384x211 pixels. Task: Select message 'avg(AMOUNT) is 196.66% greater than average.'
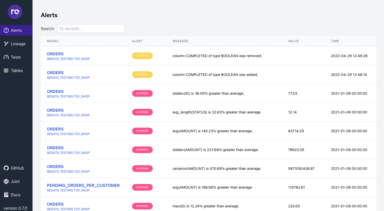(x=213, y=187)
